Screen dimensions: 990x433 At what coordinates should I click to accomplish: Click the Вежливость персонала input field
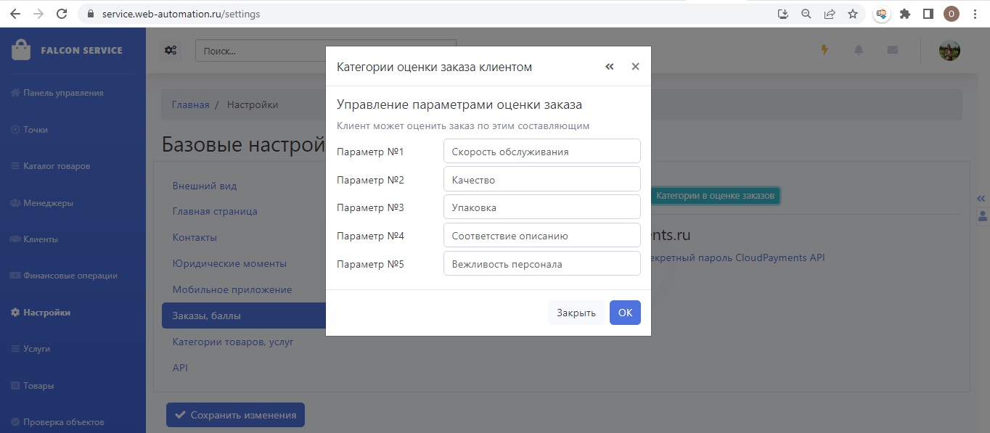coord(541,264)
